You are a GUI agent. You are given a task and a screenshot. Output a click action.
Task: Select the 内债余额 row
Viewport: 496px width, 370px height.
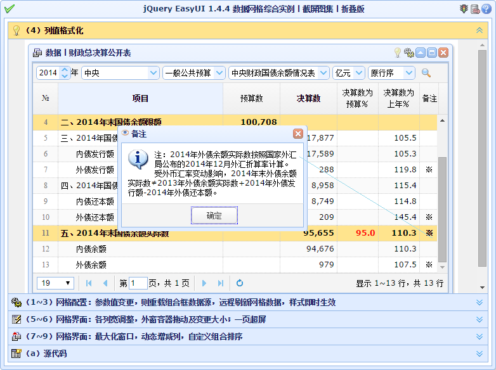[235, 249]
